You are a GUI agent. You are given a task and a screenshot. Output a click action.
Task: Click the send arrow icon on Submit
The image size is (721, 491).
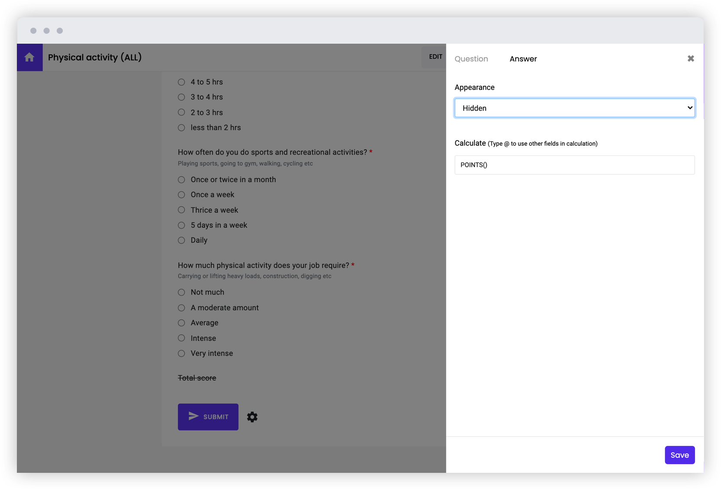[x=193, y=416]
